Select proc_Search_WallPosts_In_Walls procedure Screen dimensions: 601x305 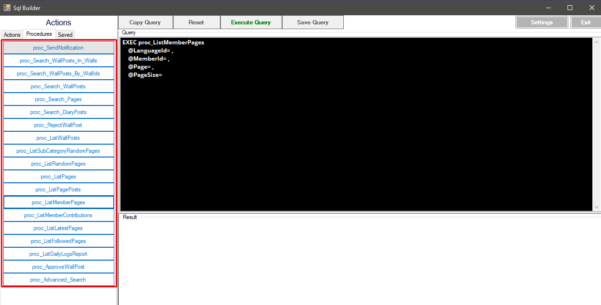point(58,61)
